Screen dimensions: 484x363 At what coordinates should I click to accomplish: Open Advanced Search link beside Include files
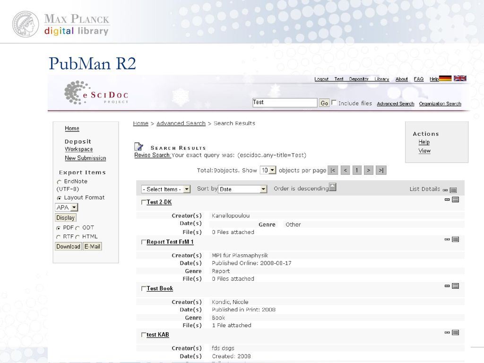tap(396, 104)
